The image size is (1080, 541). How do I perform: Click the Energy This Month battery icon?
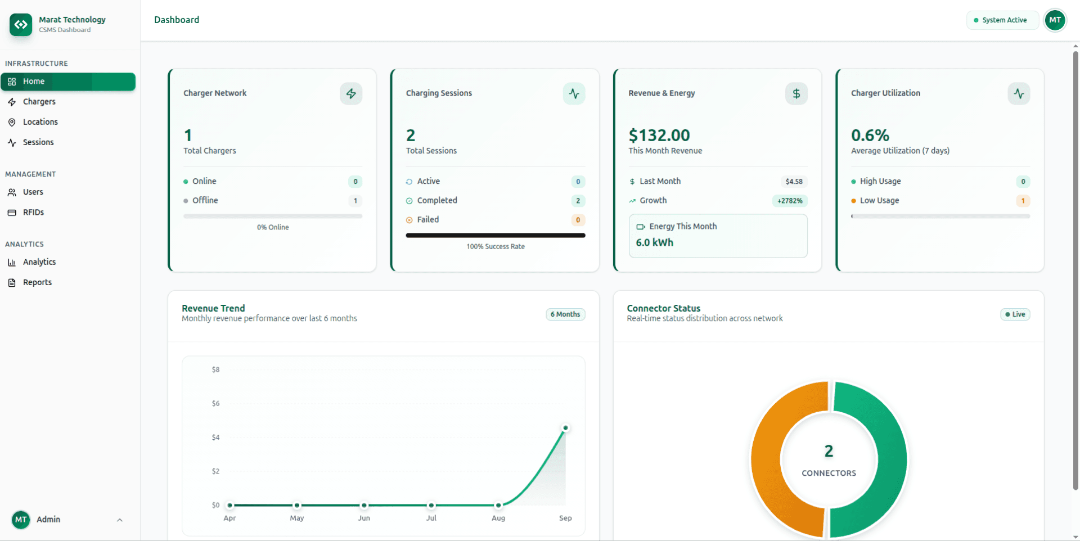point(640,227)
